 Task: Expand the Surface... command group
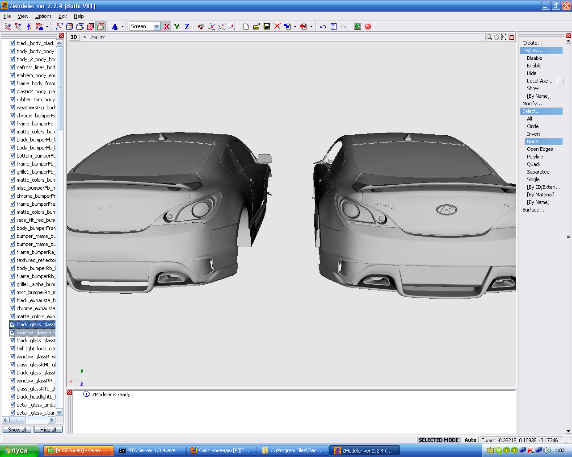[x=533, y=210]
